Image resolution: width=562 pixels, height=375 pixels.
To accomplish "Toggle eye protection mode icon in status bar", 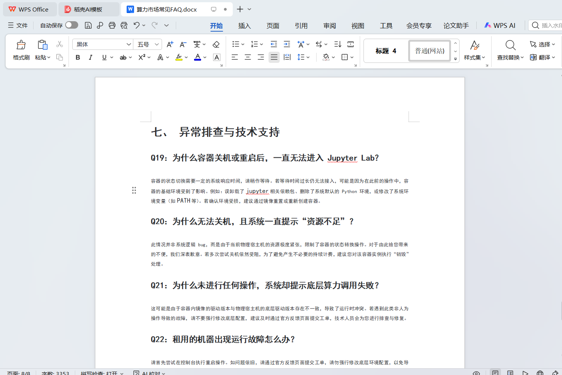I will click(476, 373).
